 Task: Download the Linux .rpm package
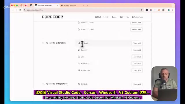[136, 29]
